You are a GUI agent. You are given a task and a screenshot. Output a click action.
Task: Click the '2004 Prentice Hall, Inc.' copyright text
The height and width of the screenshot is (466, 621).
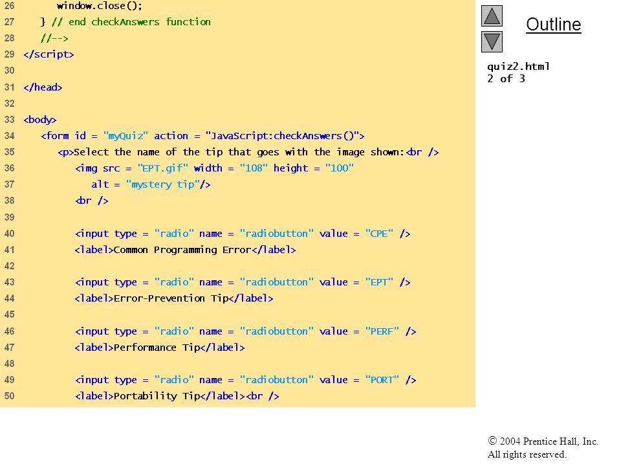(549, 441)
